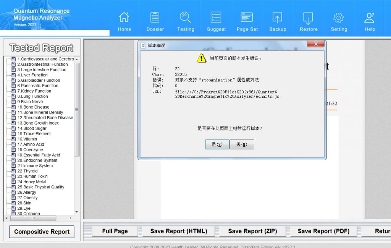Viewport: 391px width, 248px height.
Task: Click the Backup upload icon
Action: click(x=277, y=18)
